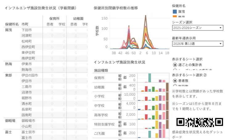The width and height of the screenshot is (227, 140).
Task: Click the 東部 health center group label
Action: (8, 75)
